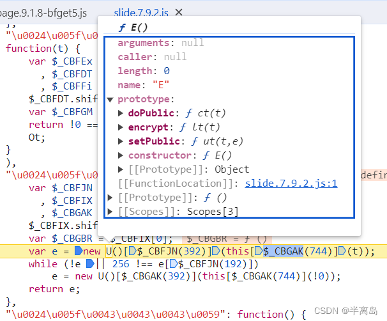Screen dimensions: 387x321
Task: Click the inline value '$_CBGBR = f ()'
Action: point(227,239)
